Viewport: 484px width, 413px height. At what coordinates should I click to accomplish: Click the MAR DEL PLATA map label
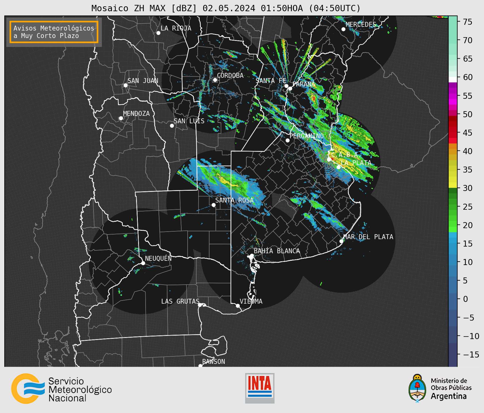coord(368,237)
